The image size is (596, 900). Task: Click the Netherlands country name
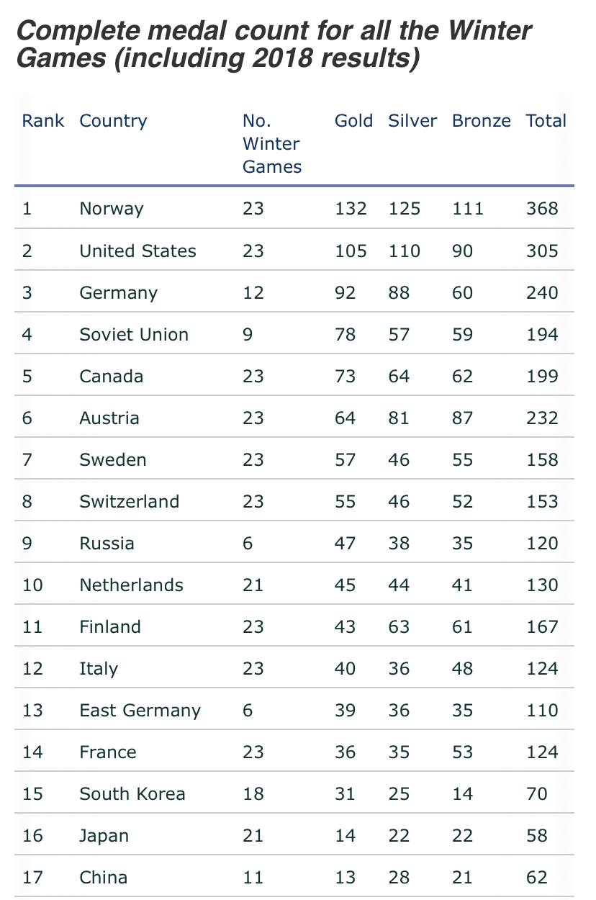point(131,585)
